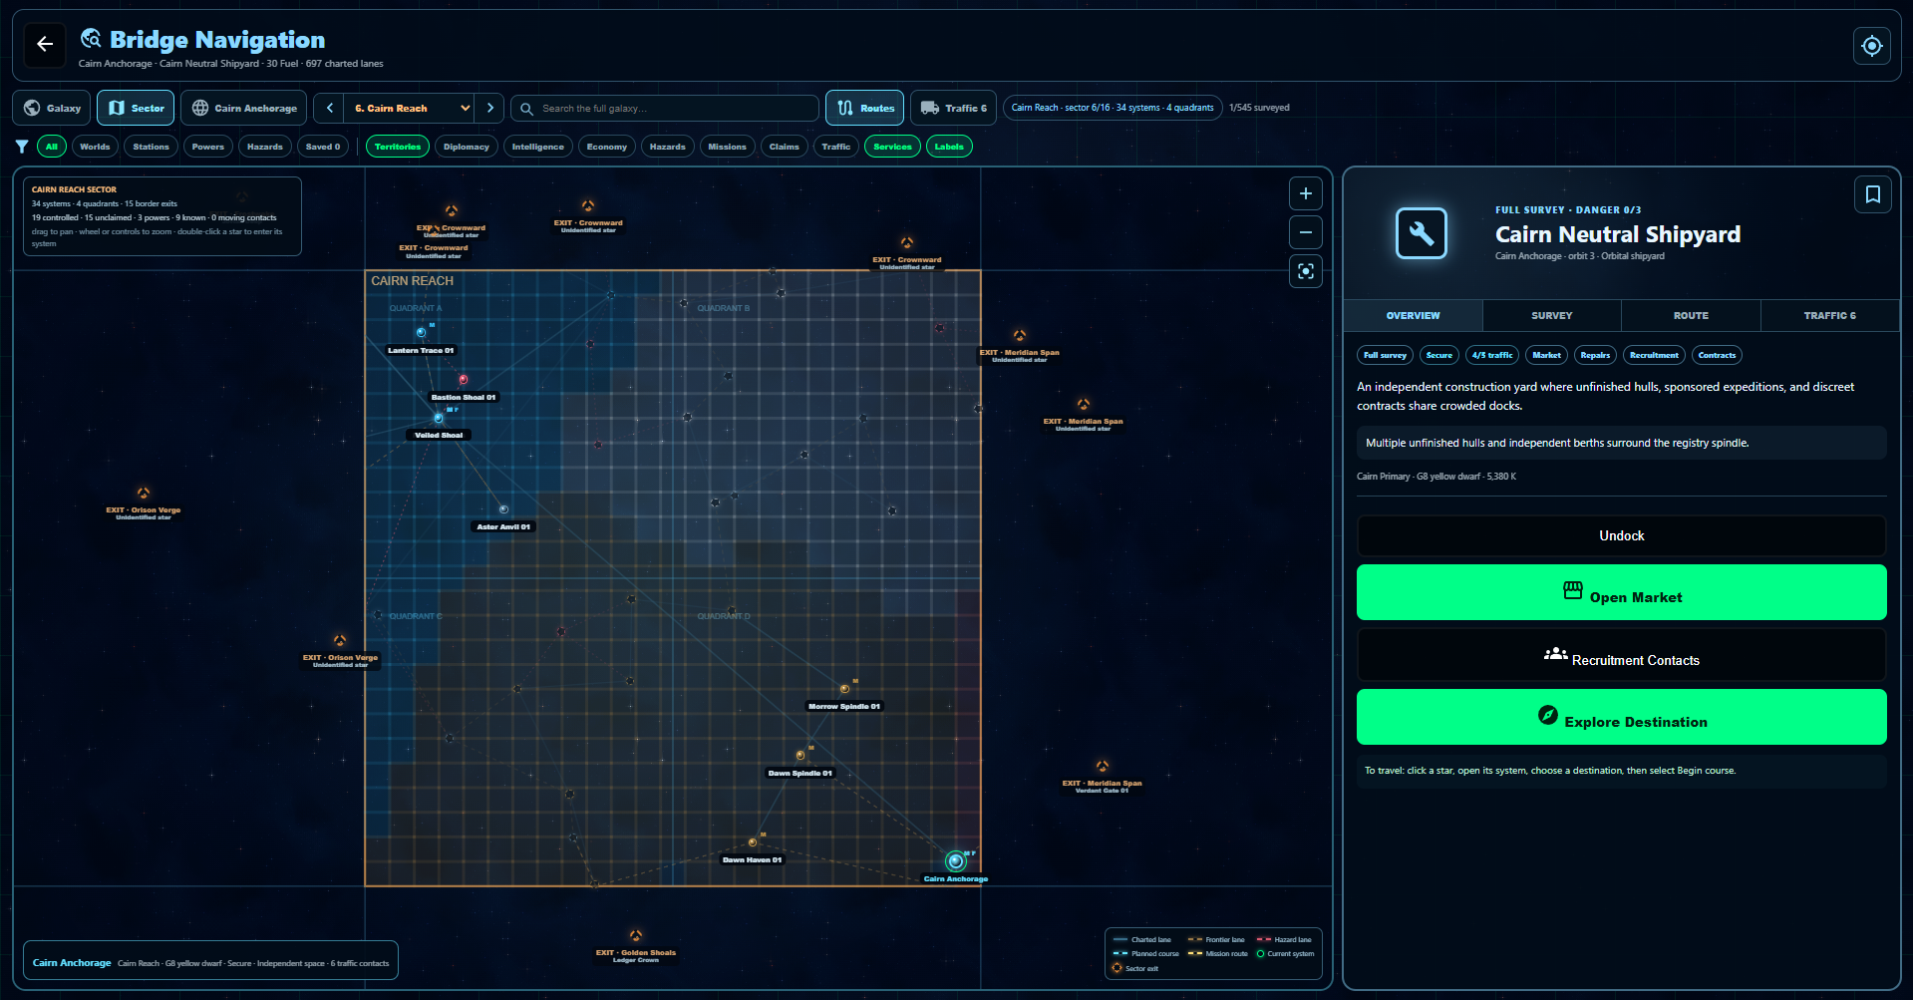The image size is (1913, 1000).
Task: Select the Lantern Trace 01 star
Action: tap(421, 332)
